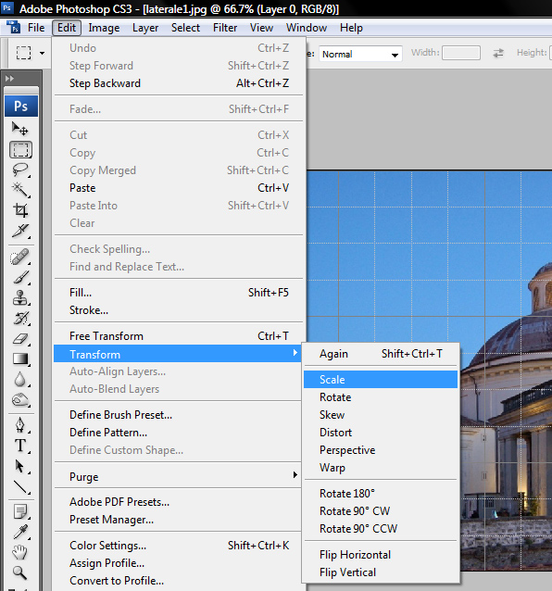Choose Step Backward from Edit menu
Image resolution: width=552 pixels, height=591 pixels.
tap(179, 83)
